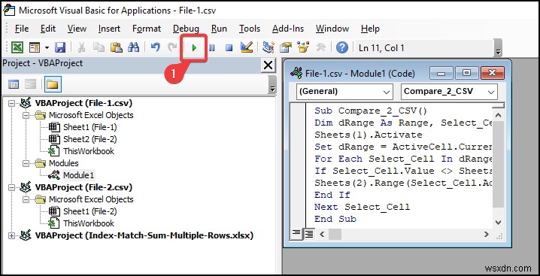Click Procedure View button in code window
This screenshot has width=540, height=276.
(x=296, y=234)
